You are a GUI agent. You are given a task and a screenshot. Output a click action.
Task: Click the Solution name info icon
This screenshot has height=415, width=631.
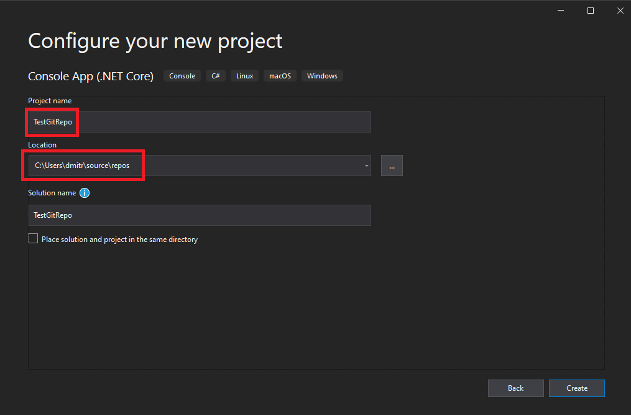[85, 193]
